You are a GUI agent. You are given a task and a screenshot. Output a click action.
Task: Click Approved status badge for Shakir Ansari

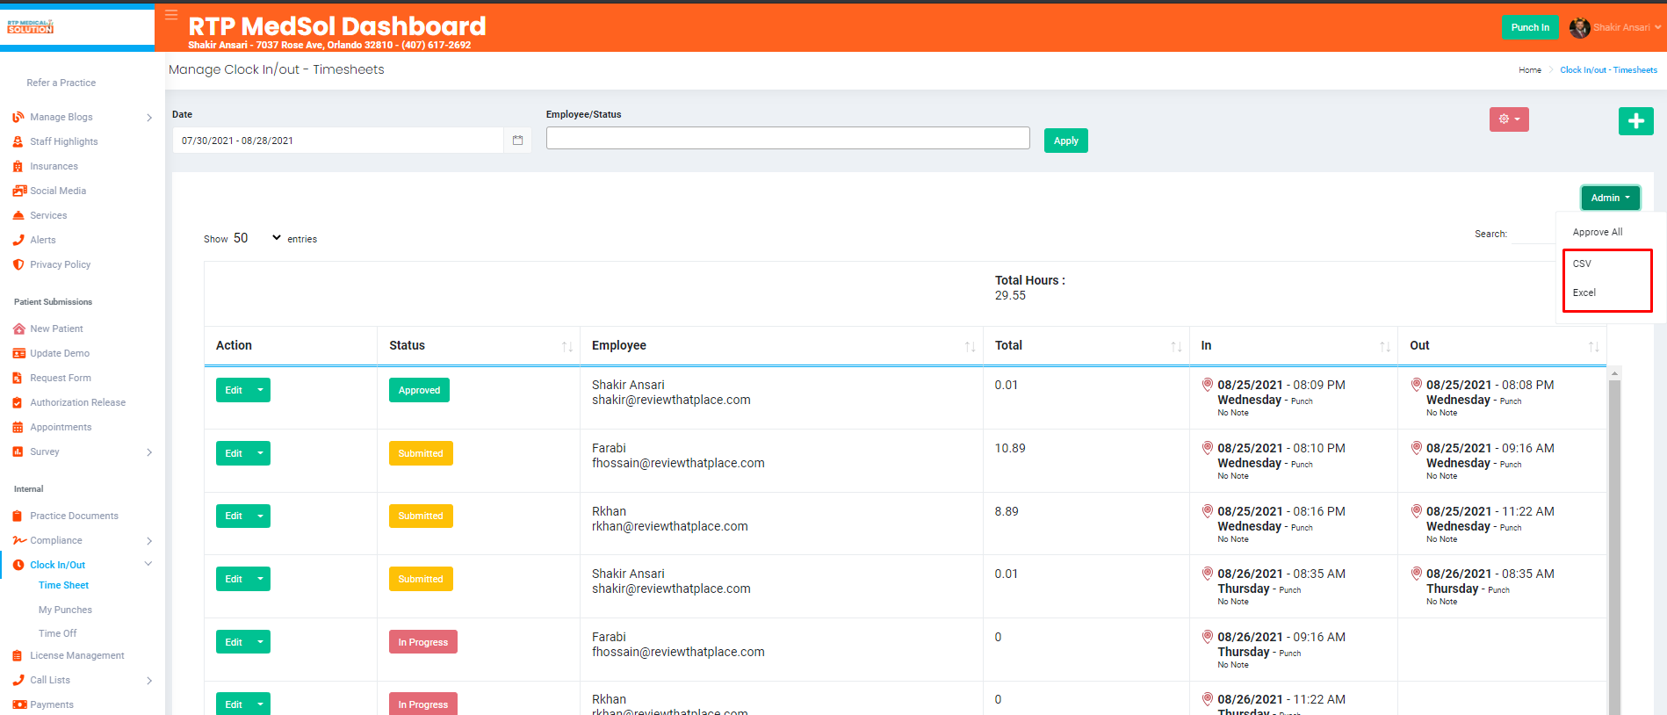coord(419,390)
